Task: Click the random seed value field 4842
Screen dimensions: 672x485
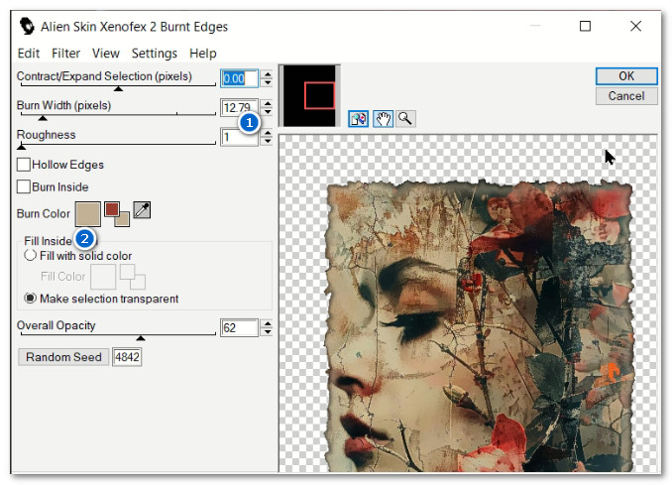Action: click(x=127, y=357)
